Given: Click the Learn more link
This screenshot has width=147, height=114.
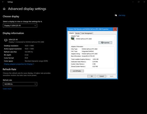Looking at the screenshot, I should tap(7, 89).
